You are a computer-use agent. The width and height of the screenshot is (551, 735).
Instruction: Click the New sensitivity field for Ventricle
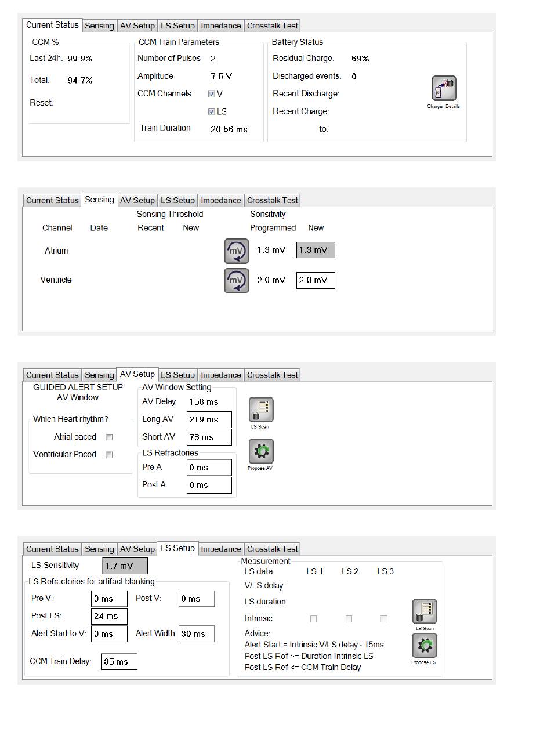[316, 281]
